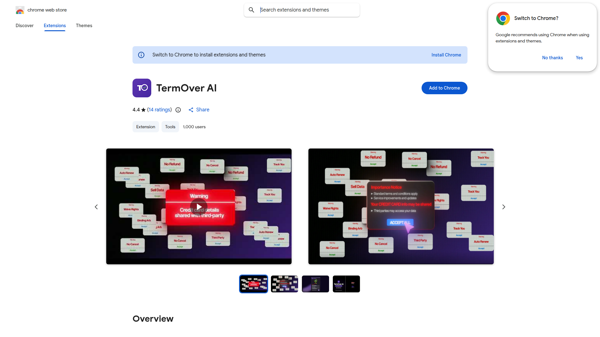The height and width of the screenshot is (337, 600).
Task: Play the promo video
Action: pyautogui.click(x=199, y=207)
